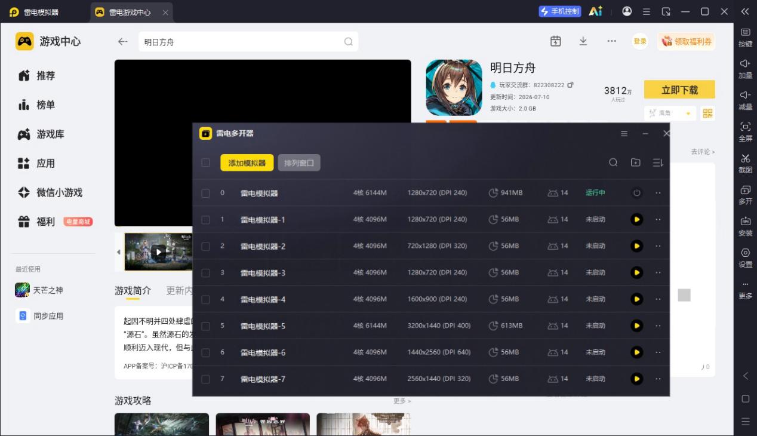Expand the dropdown beside the download button
The image size is (757, 436).
pos(688,113)
